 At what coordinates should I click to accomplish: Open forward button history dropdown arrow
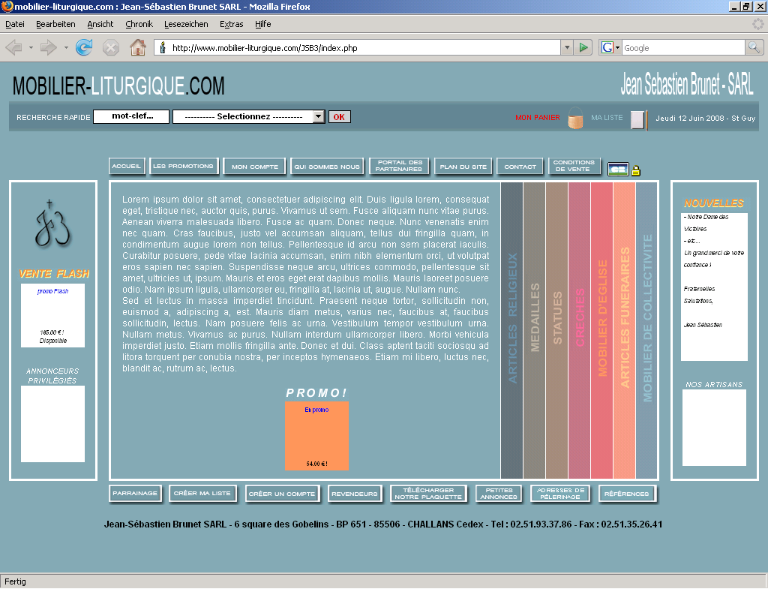tap(66, 47)
